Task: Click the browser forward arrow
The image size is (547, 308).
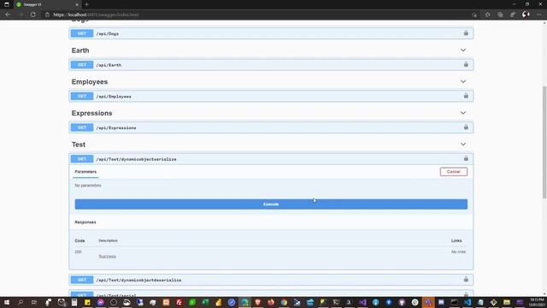Action: [x=21, y=15]
